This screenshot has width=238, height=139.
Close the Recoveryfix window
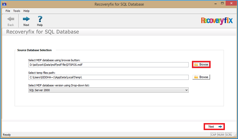click(231, 3)
